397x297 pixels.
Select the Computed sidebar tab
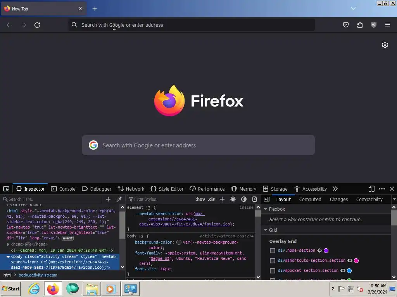point(310,199)
